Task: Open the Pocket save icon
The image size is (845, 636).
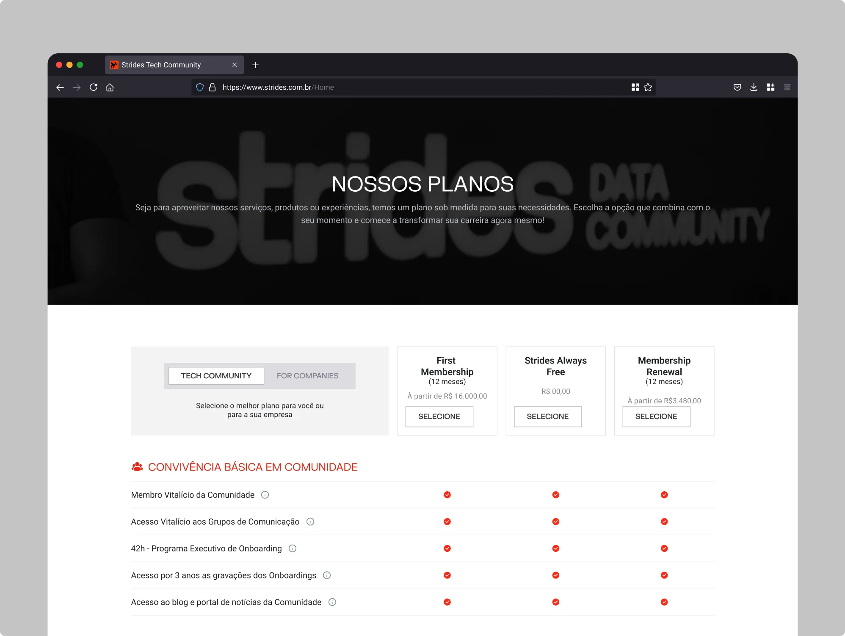Action: coord(737,87)
